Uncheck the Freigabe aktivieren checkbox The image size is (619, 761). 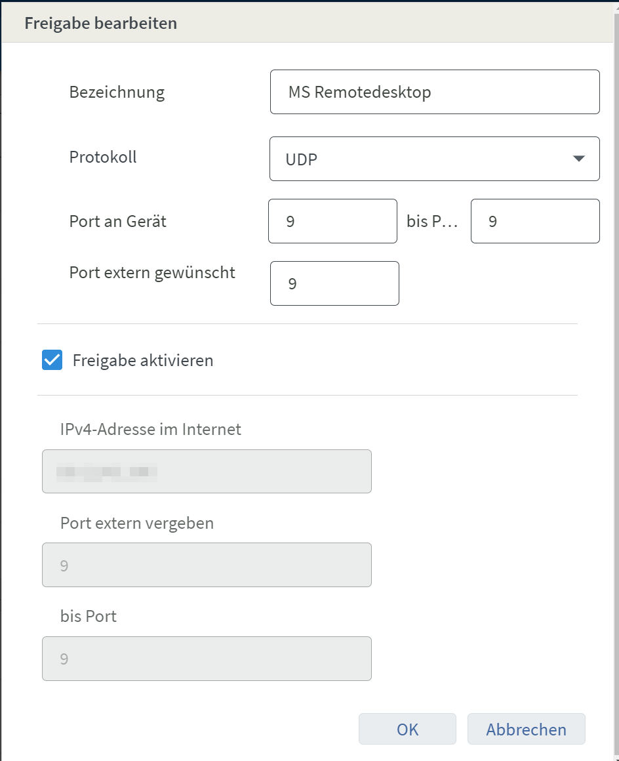tap(52, 360)
